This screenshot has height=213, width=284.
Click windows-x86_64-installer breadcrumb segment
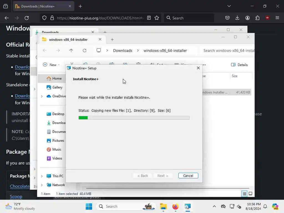coord(165,50)
